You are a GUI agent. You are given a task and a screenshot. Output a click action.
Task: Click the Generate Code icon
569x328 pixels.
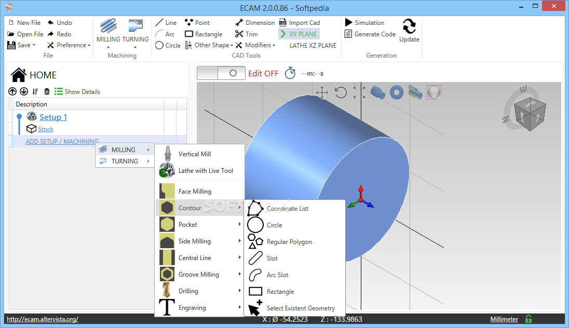coord(348,34)
